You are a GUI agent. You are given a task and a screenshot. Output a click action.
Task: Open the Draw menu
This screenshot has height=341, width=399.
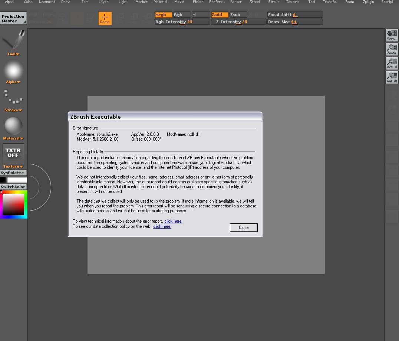coord(66,2)
